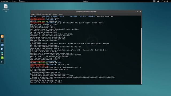This screenshot has height=96, width=171.
Task: Launch the orange Firefox-style dock icon
Action: tap(2, 37)
